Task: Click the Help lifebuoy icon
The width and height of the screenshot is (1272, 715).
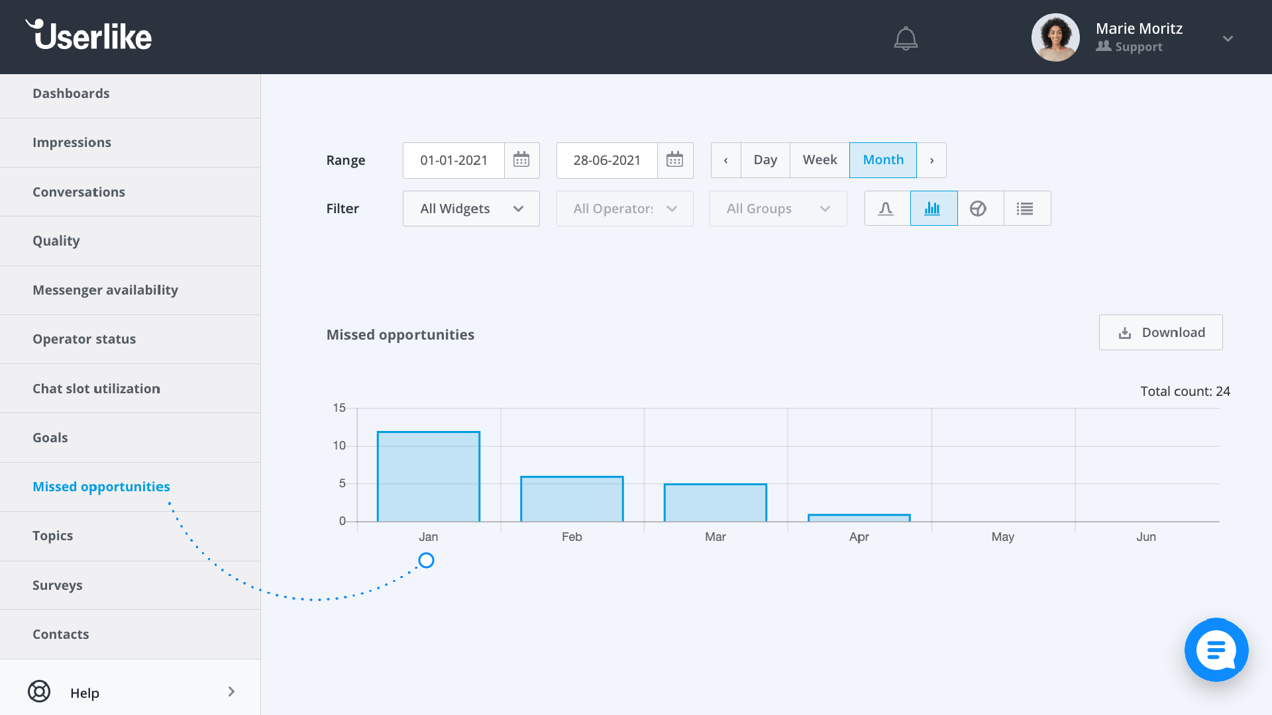Action: click(39, 691)
